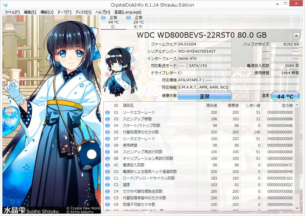Viewport: 305px width, 216px height.
Task: Click the status orb for 電源投入回数 attribute row
Action: pyautogui.click(x=107, y=165)
